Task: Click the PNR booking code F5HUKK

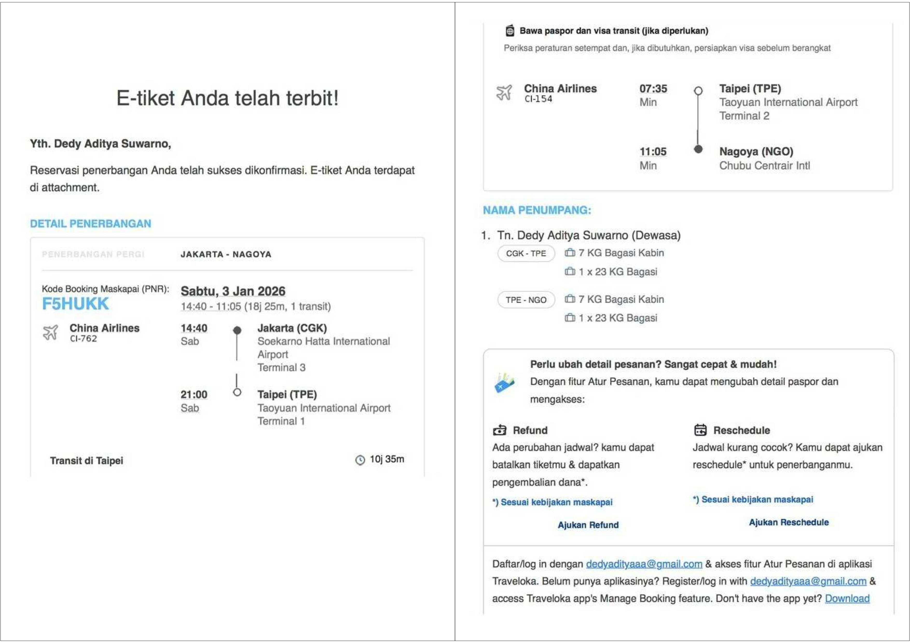Action: pyautogui.click(x=75, y=304)
